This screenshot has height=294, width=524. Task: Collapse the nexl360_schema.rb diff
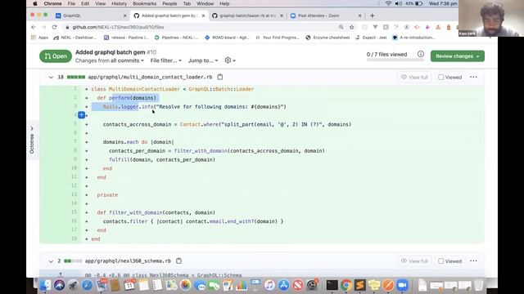click(51, 261)
